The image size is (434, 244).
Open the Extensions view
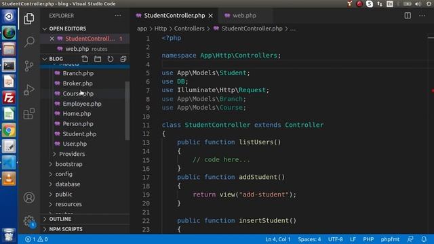(29, 114)
